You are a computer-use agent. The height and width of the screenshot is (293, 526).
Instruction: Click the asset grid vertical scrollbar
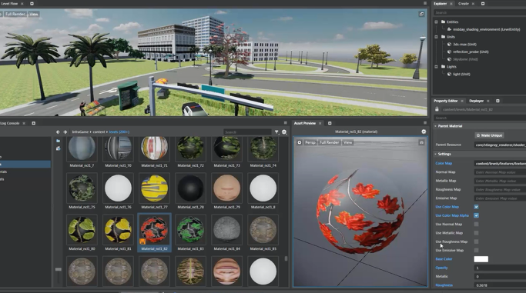point(286,258)
